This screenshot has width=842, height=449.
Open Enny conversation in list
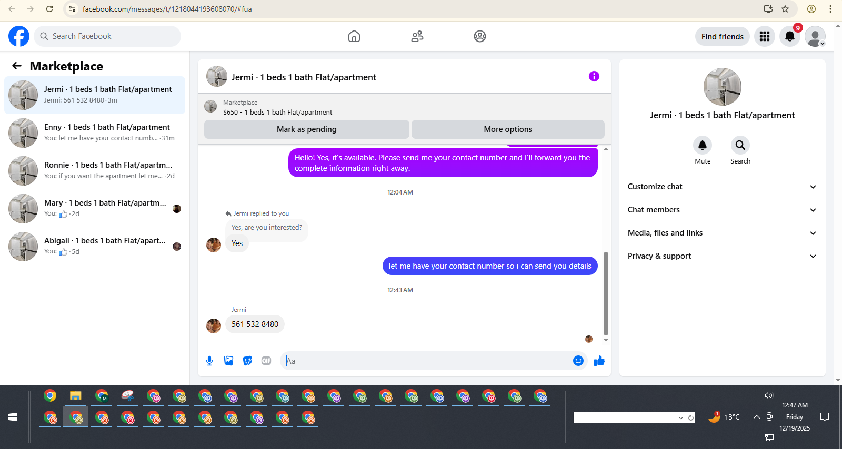tap(95, 133)
